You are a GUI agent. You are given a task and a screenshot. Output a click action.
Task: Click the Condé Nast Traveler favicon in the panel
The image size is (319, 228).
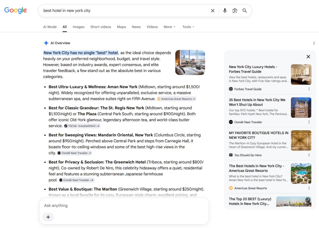(x=231, y=122)
